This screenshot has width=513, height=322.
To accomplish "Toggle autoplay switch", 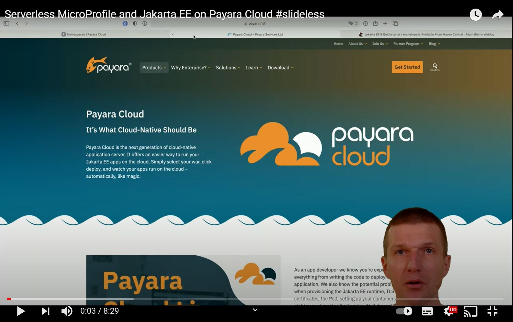I will (404, 311).
